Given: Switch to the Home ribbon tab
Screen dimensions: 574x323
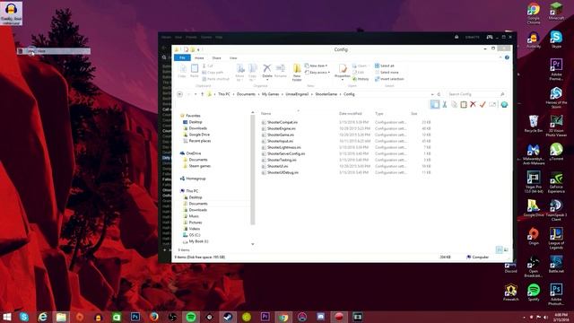Looking at the screenshot, I should [199, 57].
